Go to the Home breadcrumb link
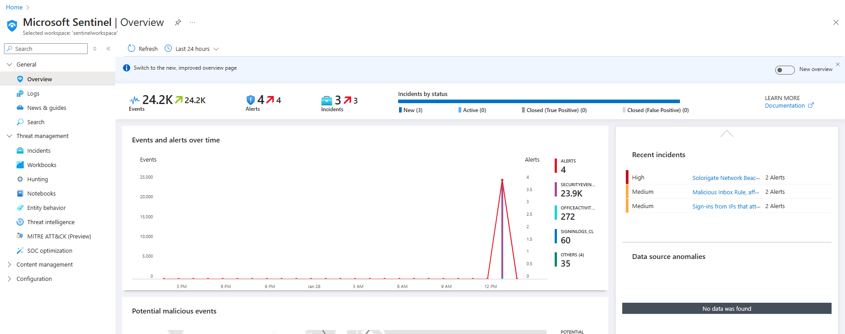The width and height of the screenshot is (845, 334). coord(14,7)
